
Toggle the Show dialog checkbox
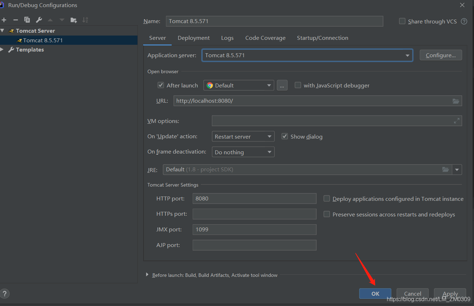tap(285, 136)
